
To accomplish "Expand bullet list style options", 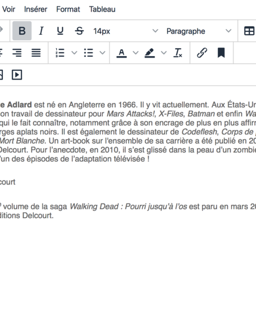I will click(102, 53).
